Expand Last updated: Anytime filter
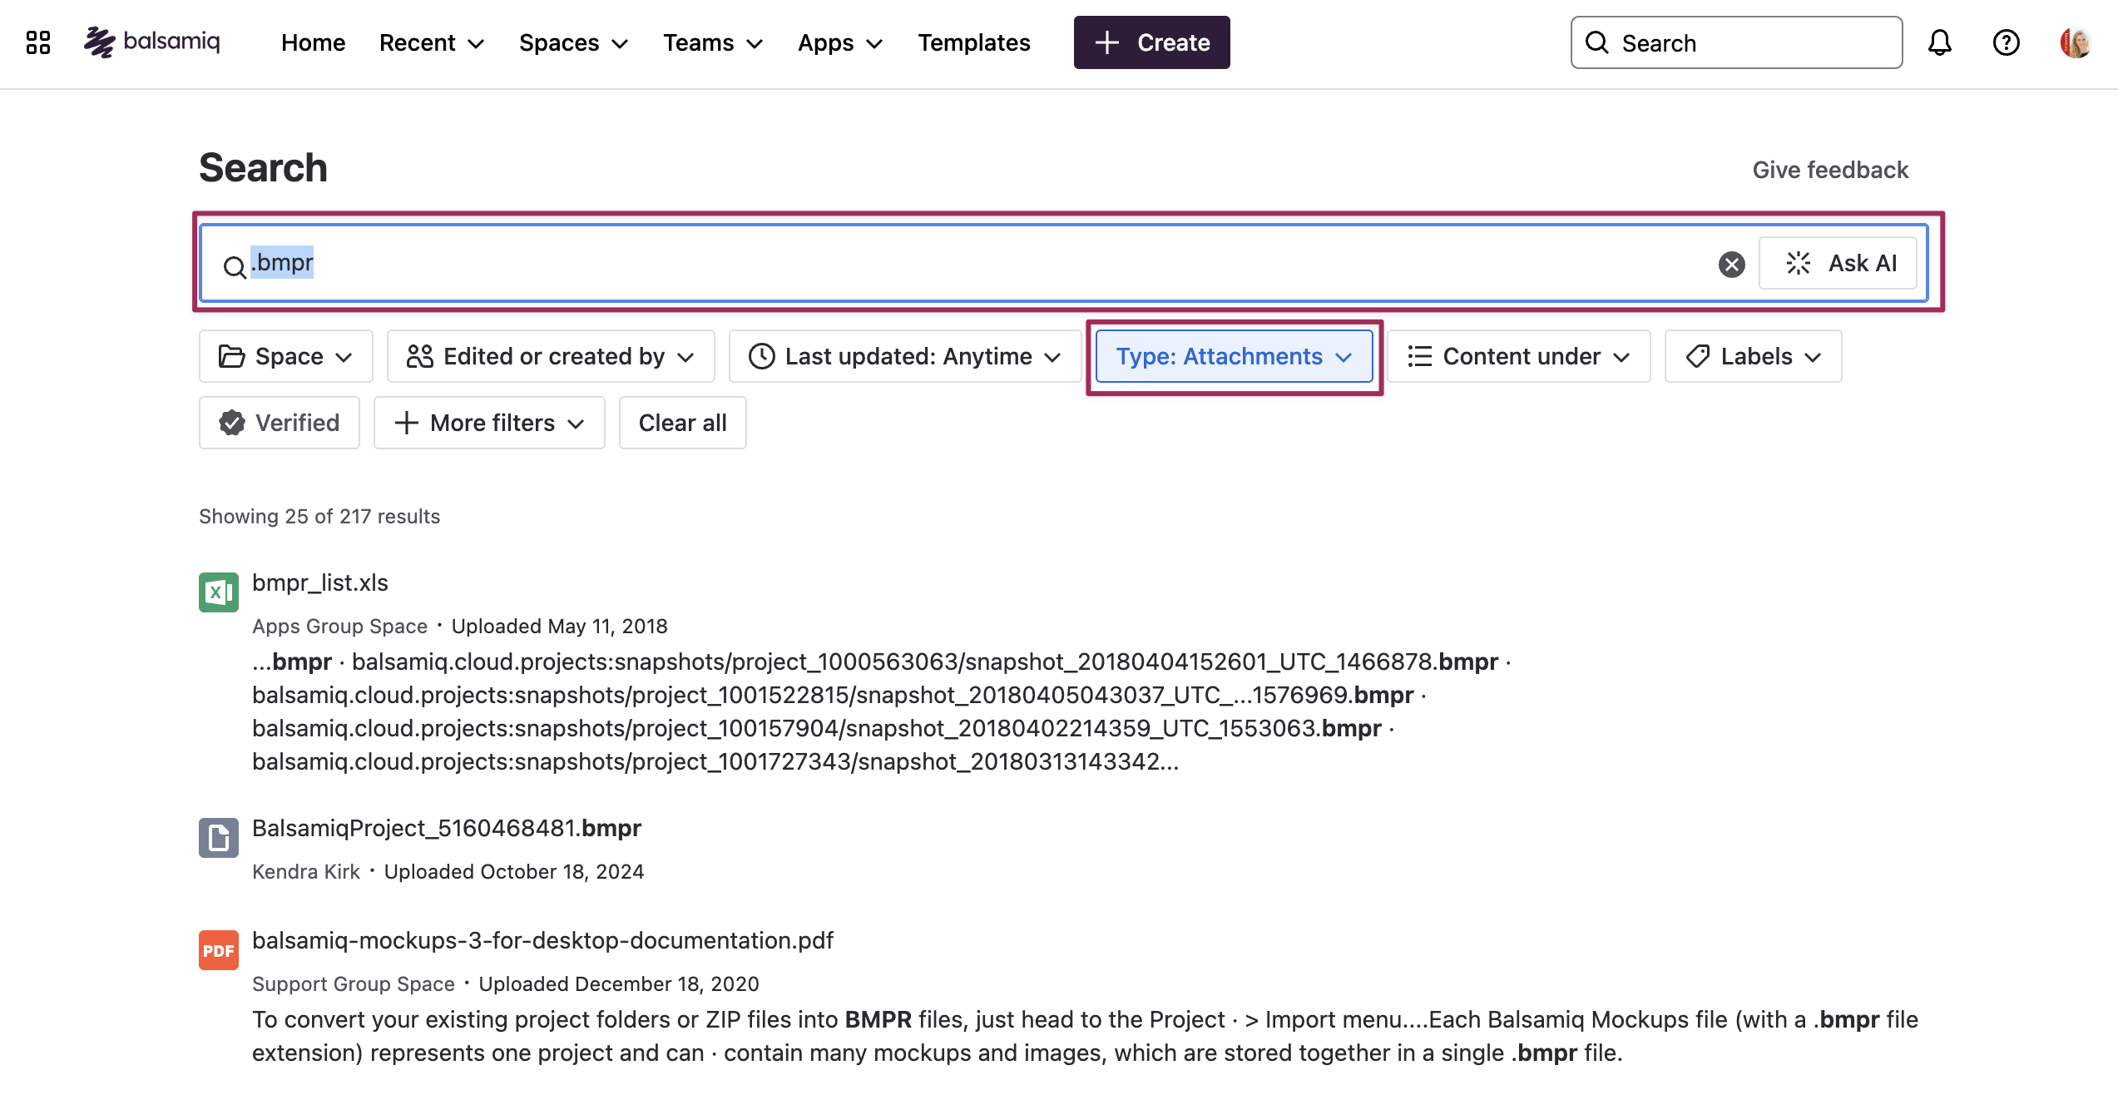The image size is (2118, 1095). (x=905, y=356)
